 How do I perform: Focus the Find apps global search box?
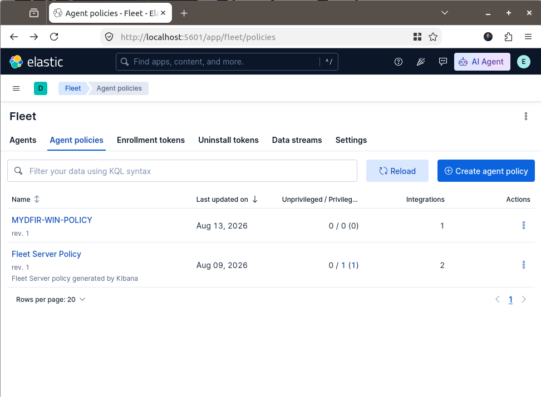(227, 62)
